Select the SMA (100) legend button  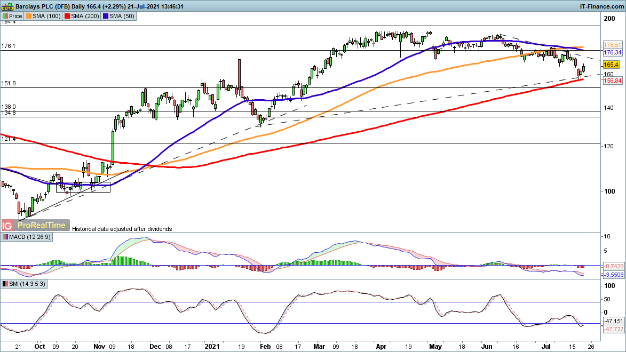pos(43,17)
